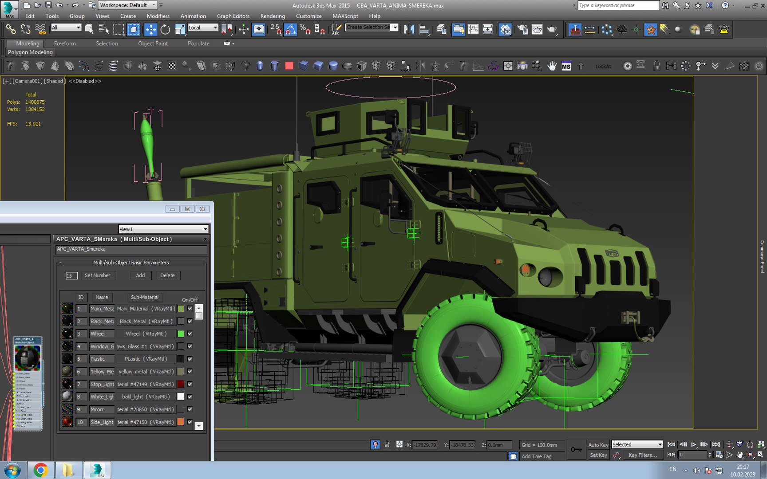Click the APC_VARTA_Smereka material name field

[x=131, y=249]
